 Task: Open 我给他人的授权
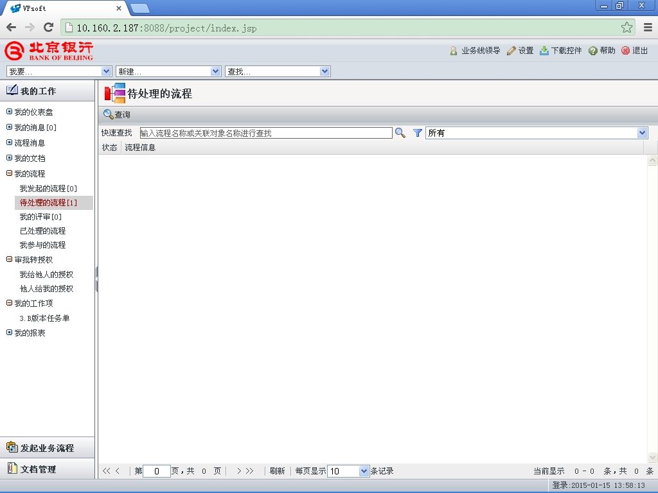coord(46,275)
